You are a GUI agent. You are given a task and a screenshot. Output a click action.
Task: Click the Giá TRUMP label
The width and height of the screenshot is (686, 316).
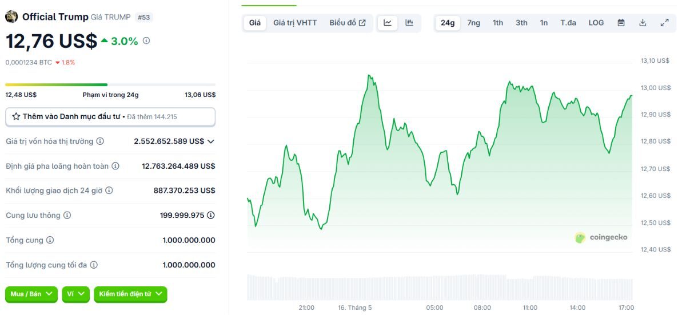[111, 17]
